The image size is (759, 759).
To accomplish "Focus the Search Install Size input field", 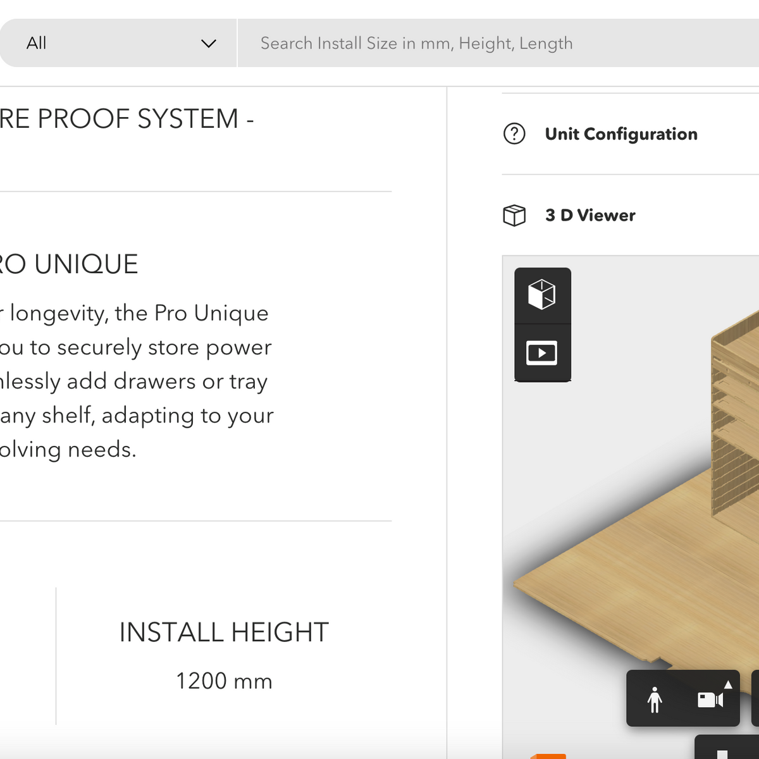I will (x=498, y=43).
